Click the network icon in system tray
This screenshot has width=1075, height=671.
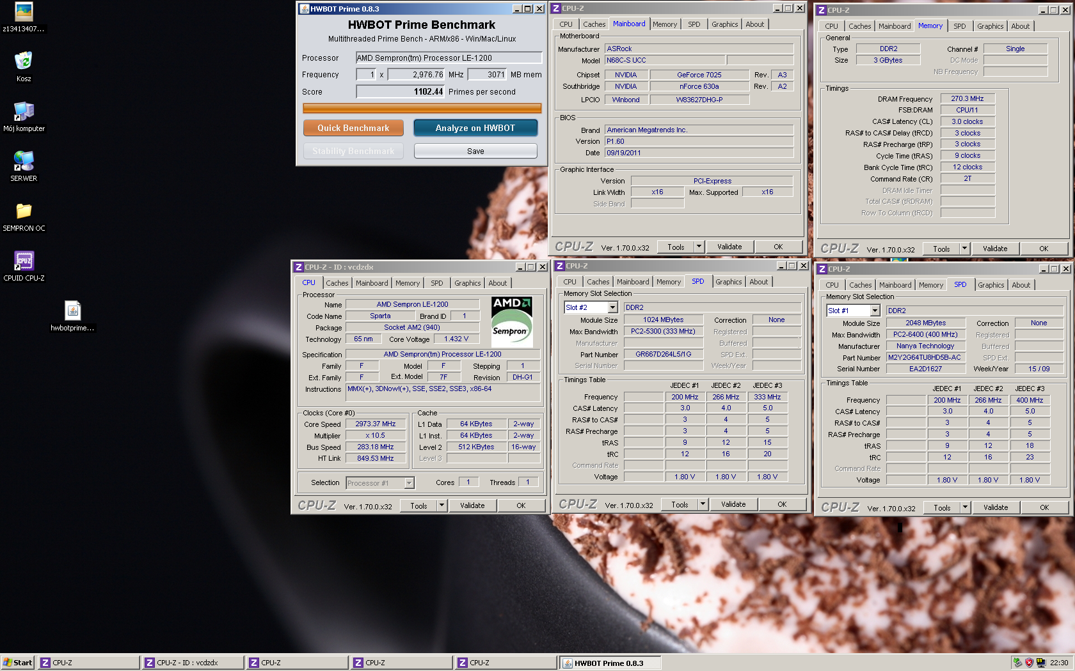coord(1041,663)
